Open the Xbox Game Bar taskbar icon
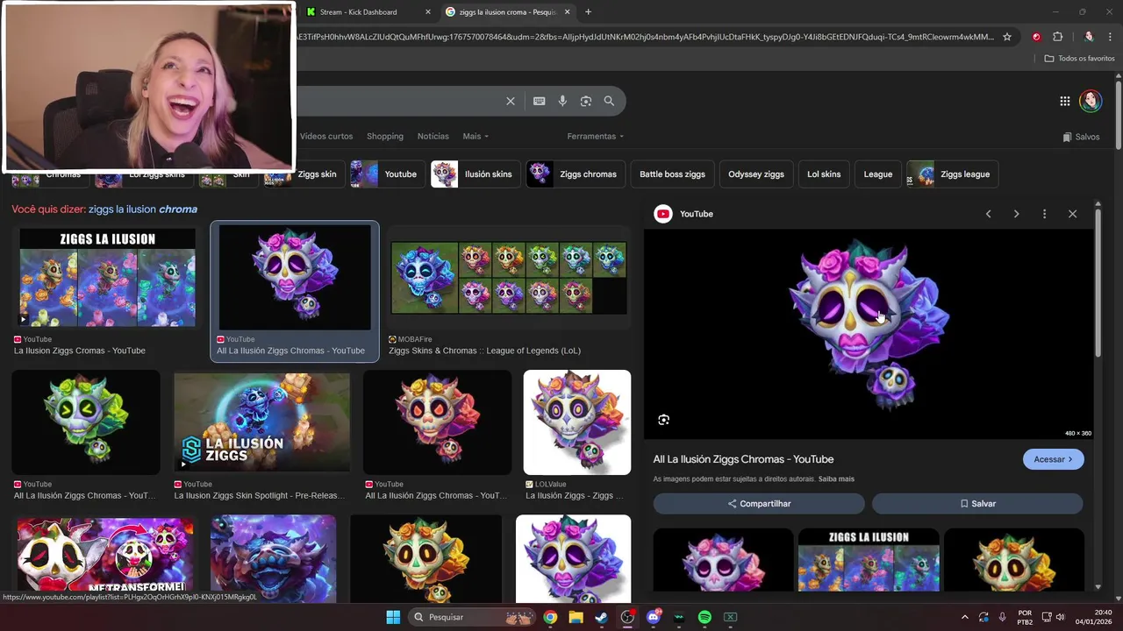 [730, 617]
